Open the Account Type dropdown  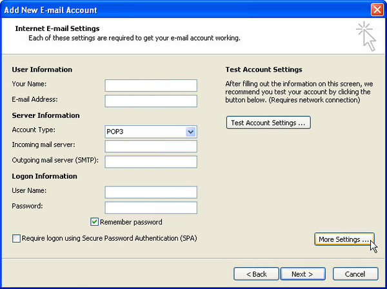151,132
